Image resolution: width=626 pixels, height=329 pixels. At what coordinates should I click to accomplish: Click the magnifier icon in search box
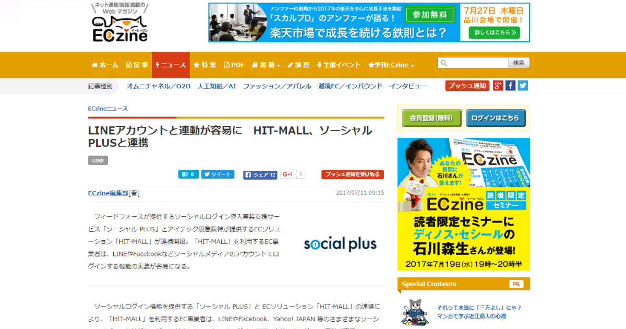[x=443, y=63]
